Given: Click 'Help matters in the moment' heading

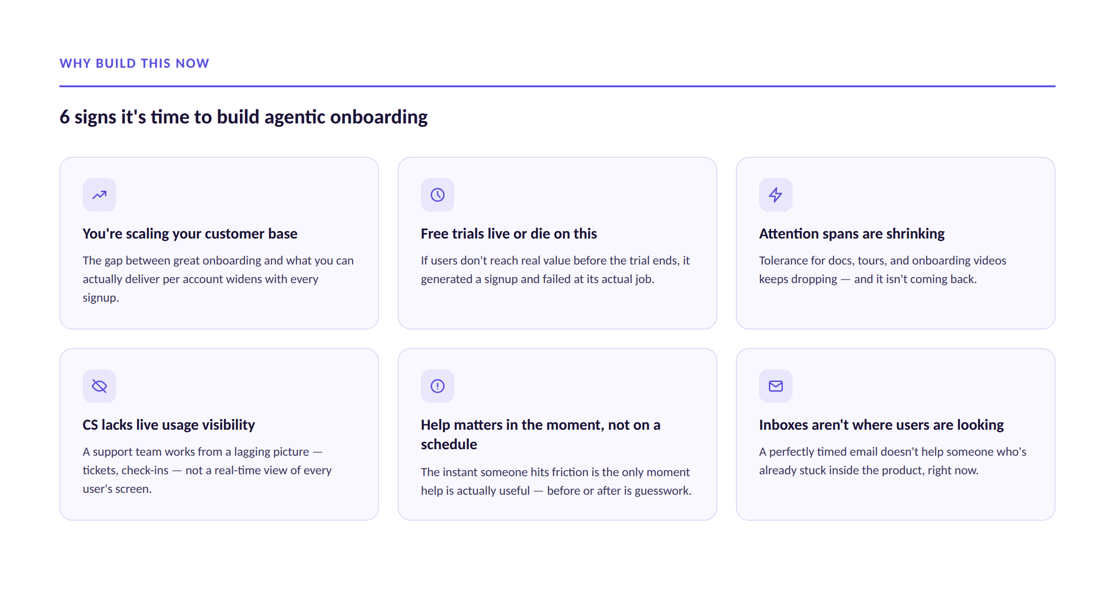Looking at the screenshot, I should click(x=540, y=434).
